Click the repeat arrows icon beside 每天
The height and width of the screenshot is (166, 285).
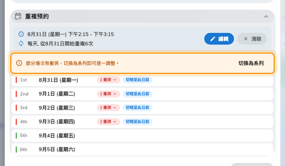21,43
